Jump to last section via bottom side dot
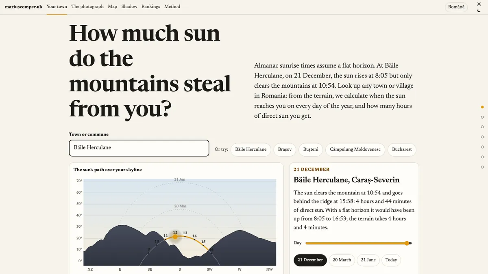Image resolution: width=488 pixels, height=274 pixels. pyautogui.click(x=482, y=167)
